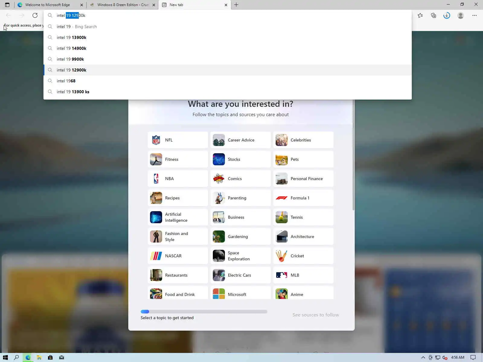Pick the Parenting topic card
The height and width of the screenshot is (362, 483).
coord(241,198)
